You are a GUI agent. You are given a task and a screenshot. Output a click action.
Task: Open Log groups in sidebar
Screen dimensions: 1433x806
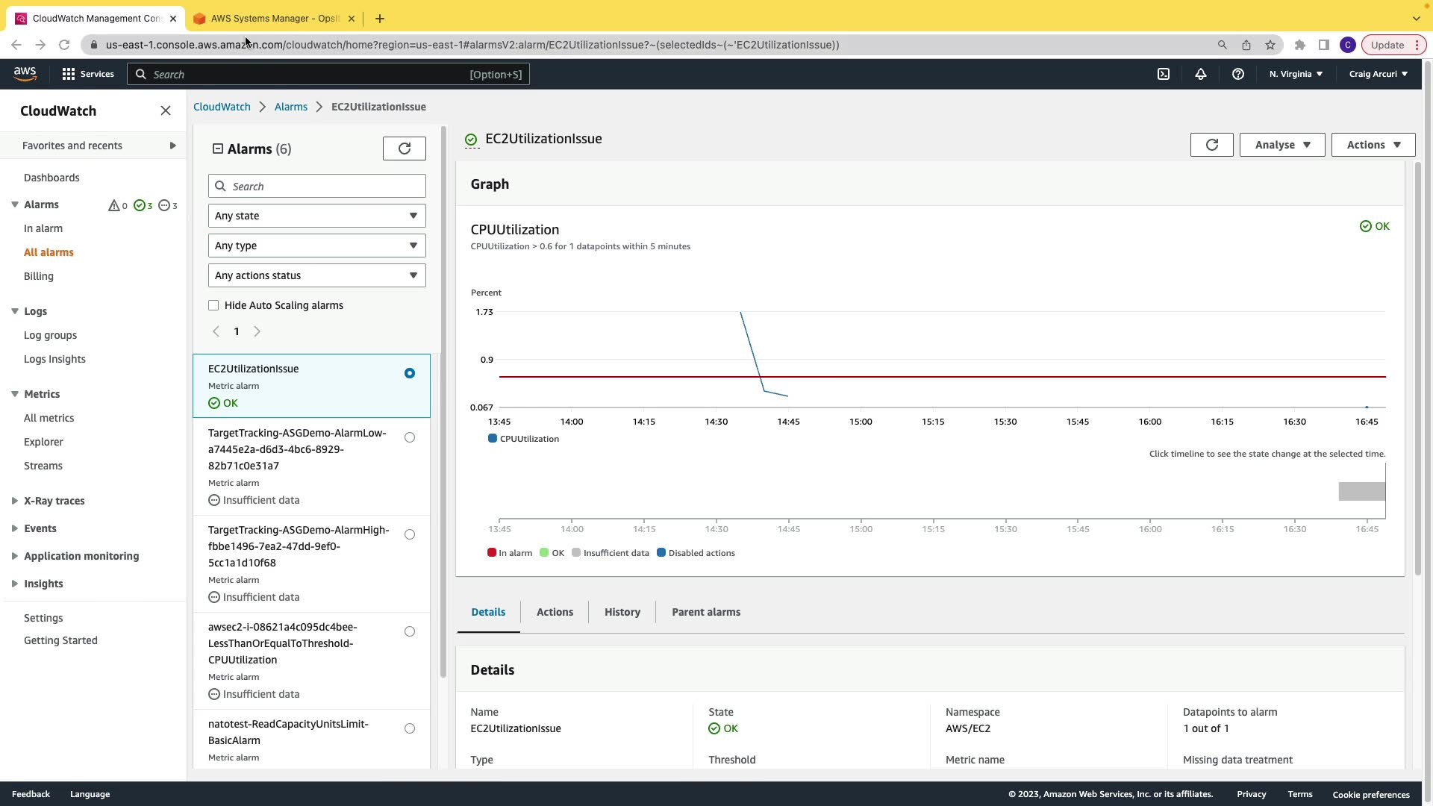pos(50,335)
